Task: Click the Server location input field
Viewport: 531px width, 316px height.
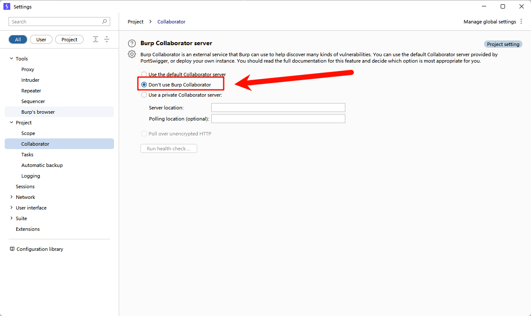Action: pos(278,108)
